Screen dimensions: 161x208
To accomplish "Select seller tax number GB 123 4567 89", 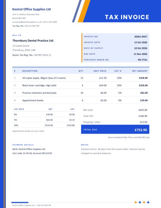I will [32, 26].
